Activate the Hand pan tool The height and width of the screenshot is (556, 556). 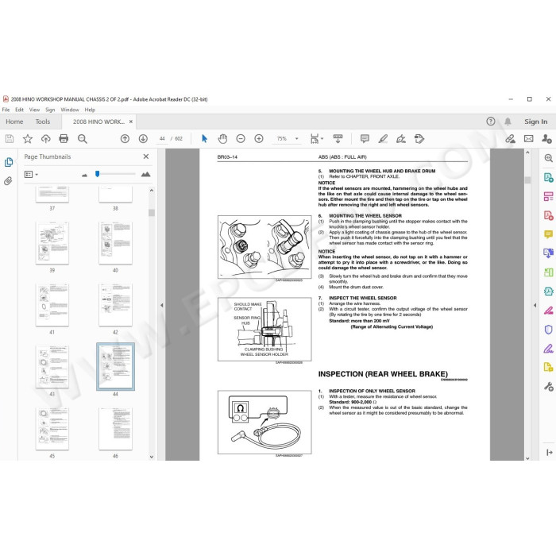point(222,139)
